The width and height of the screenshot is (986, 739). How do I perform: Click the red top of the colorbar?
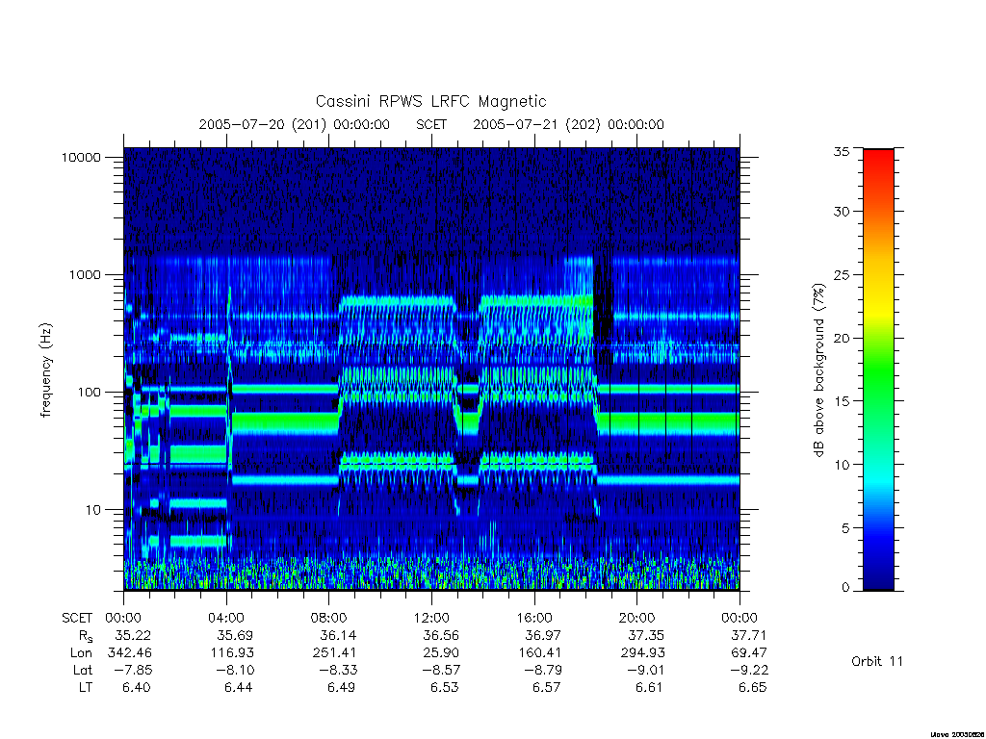[x=878, y=161]
